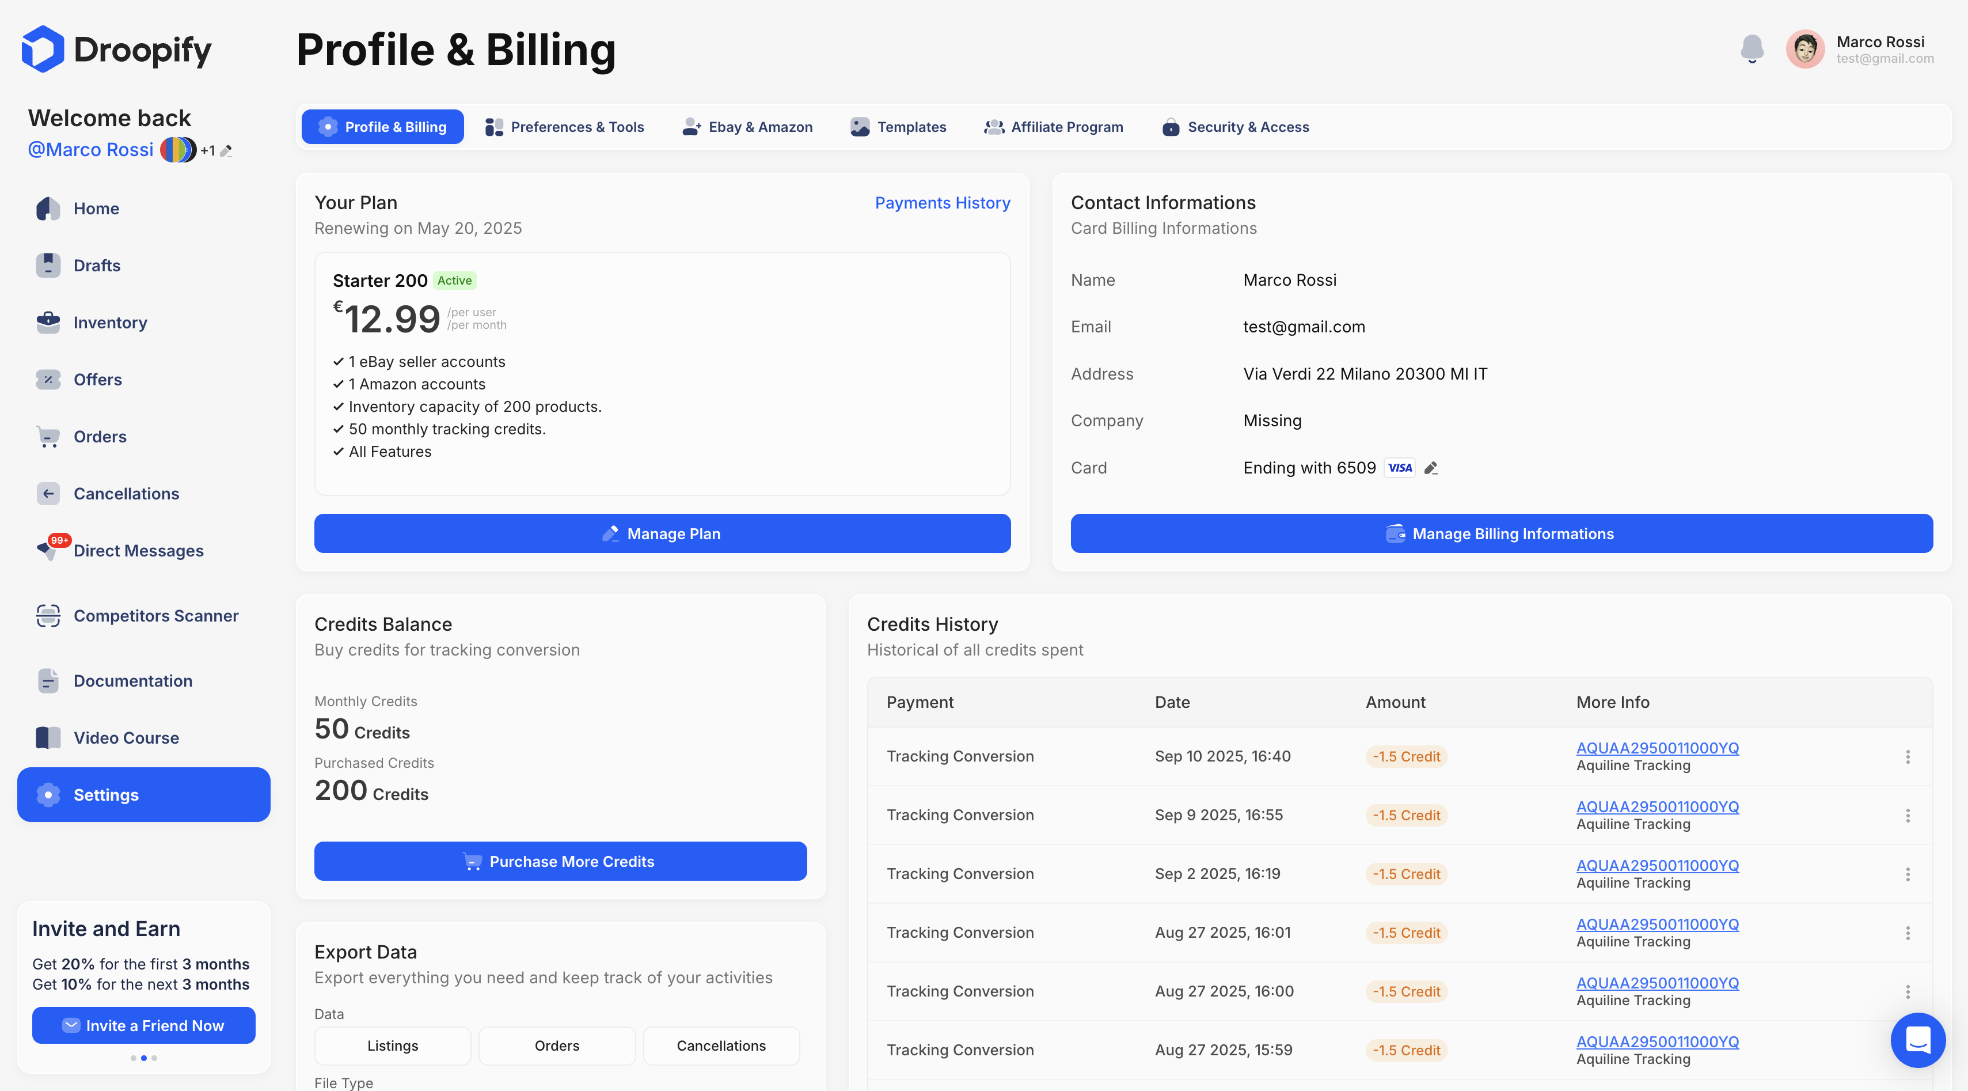This screenshot has width=1968, height=1091.
Task: Click the Droopify logo icon
Action: click(x=43, y=49)
